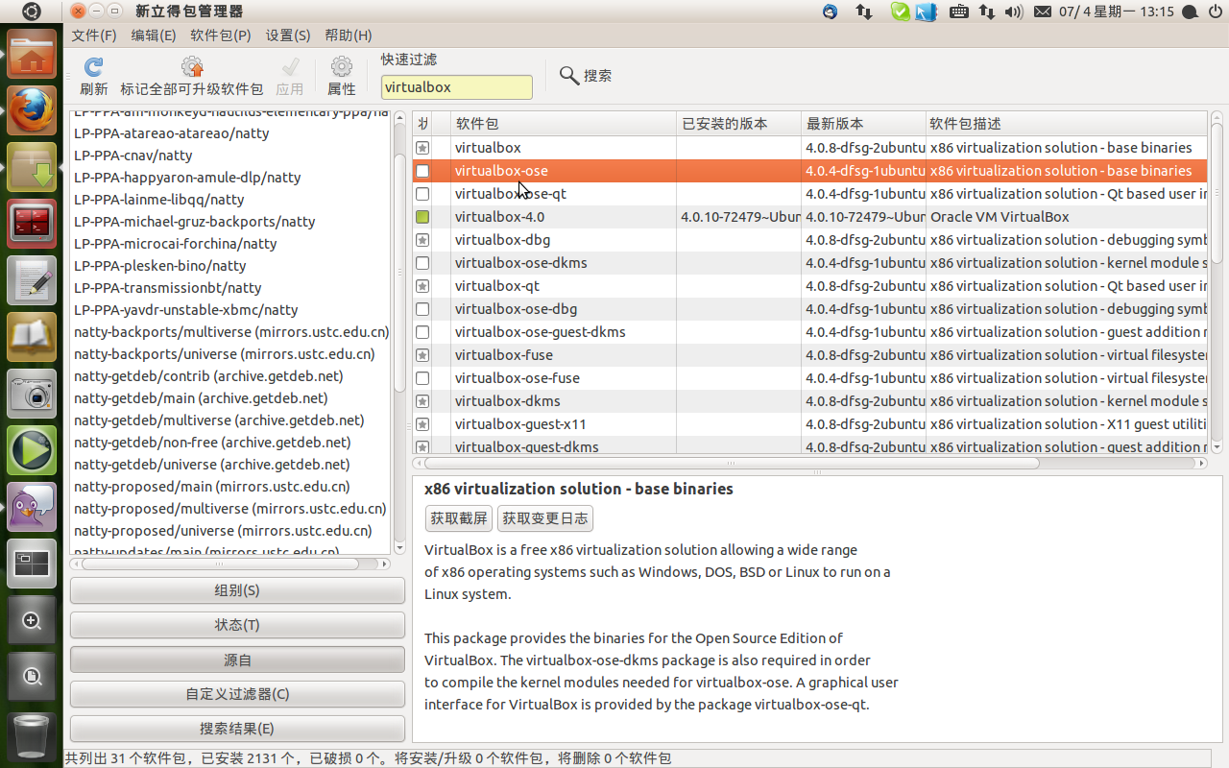The image size is (1229, 768).
Task: Click the 状态(T) filter button
Action: [x=237, y=625]
